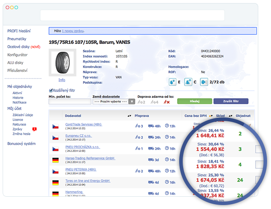Open Notifikace page
271x209 pixels.
(19, 103)
